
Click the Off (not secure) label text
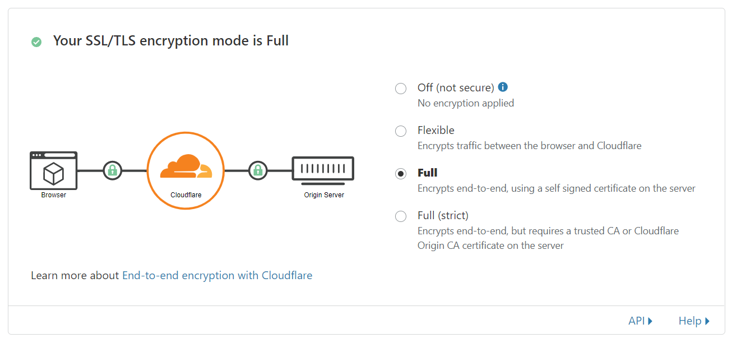click(456, 87)
